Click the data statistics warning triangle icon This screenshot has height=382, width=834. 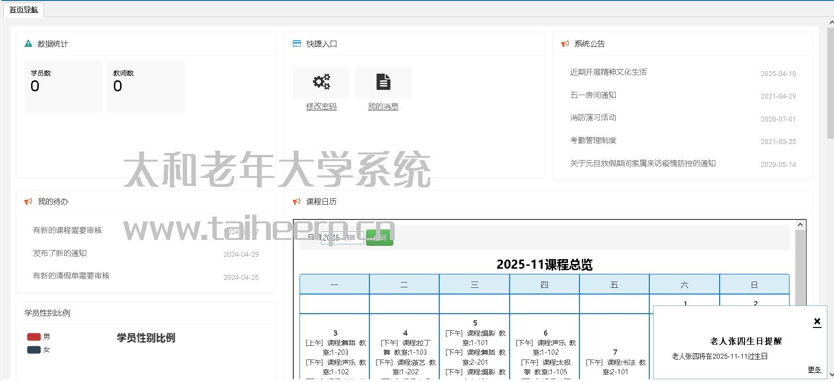coord(28,44)
